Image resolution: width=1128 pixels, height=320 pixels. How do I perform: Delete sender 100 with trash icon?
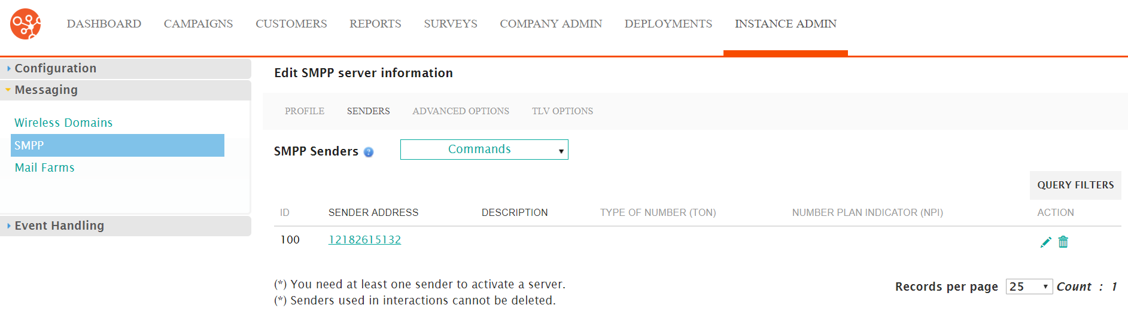[1063, 242]
